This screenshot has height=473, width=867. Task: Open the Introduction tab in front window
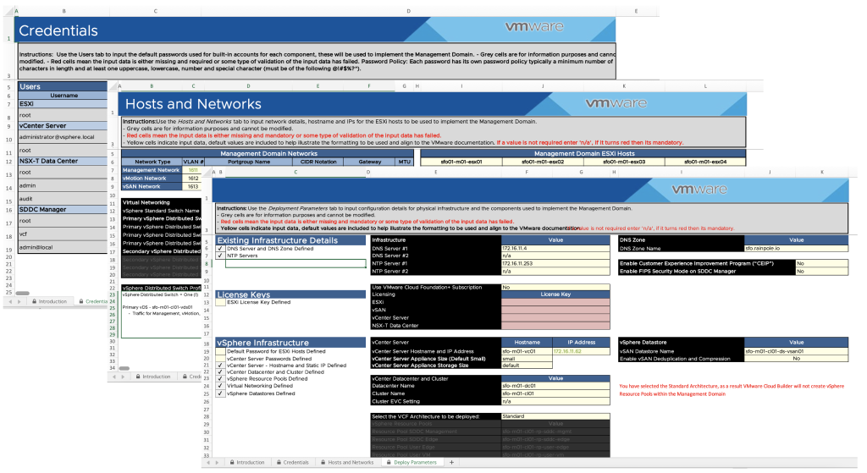(247, 463)
